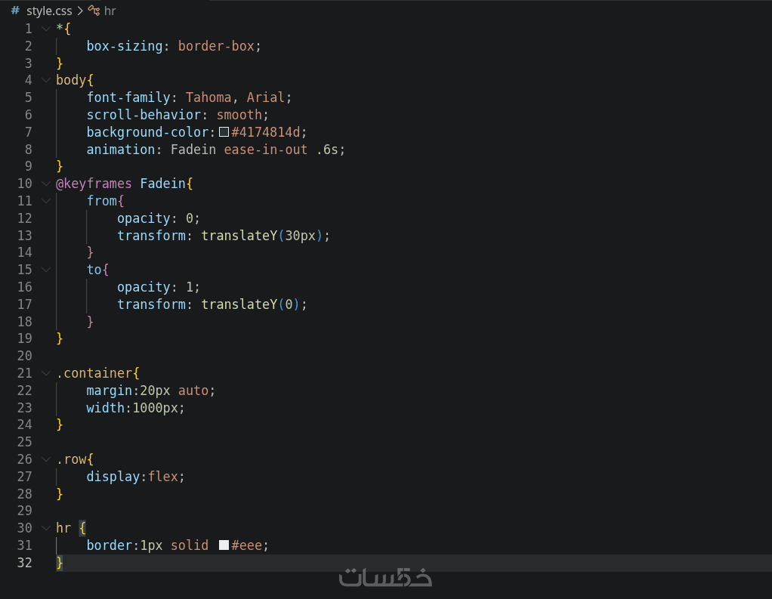
Task: Collapse the hr rule fold arrow
Action: (46, 528)
